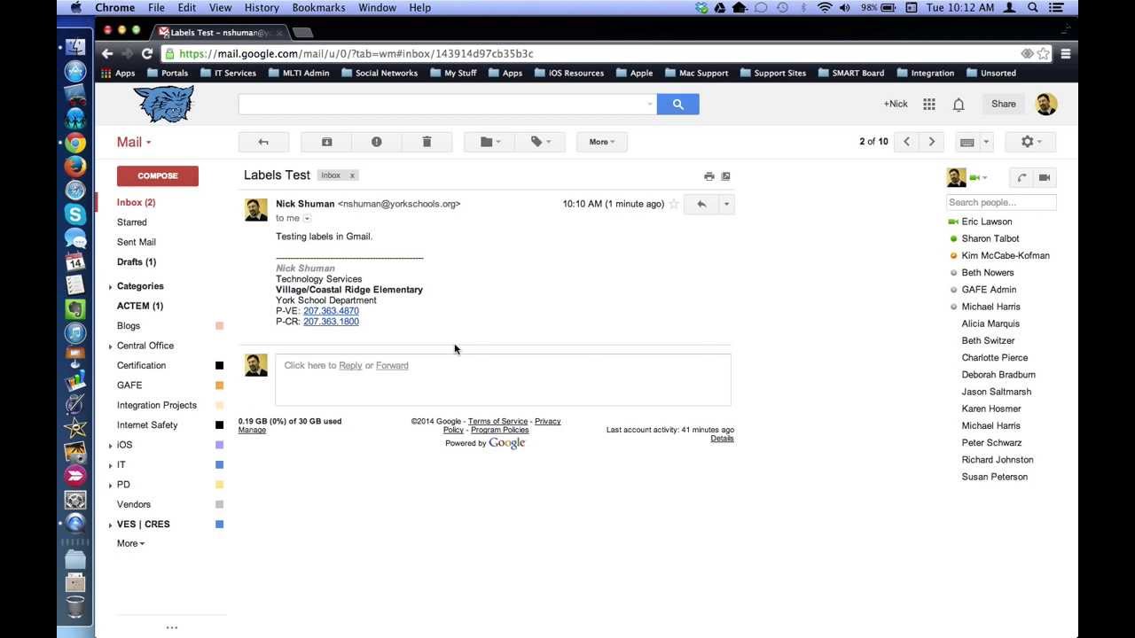
Task: Reload the page in Chrome
Action: (x=147, y=53)
